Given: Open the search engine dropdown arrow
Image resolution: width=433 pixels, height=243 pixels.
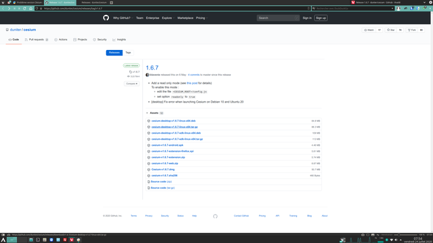Looking at the screenshot, I should pyautogui.click(x=392, y=9).
